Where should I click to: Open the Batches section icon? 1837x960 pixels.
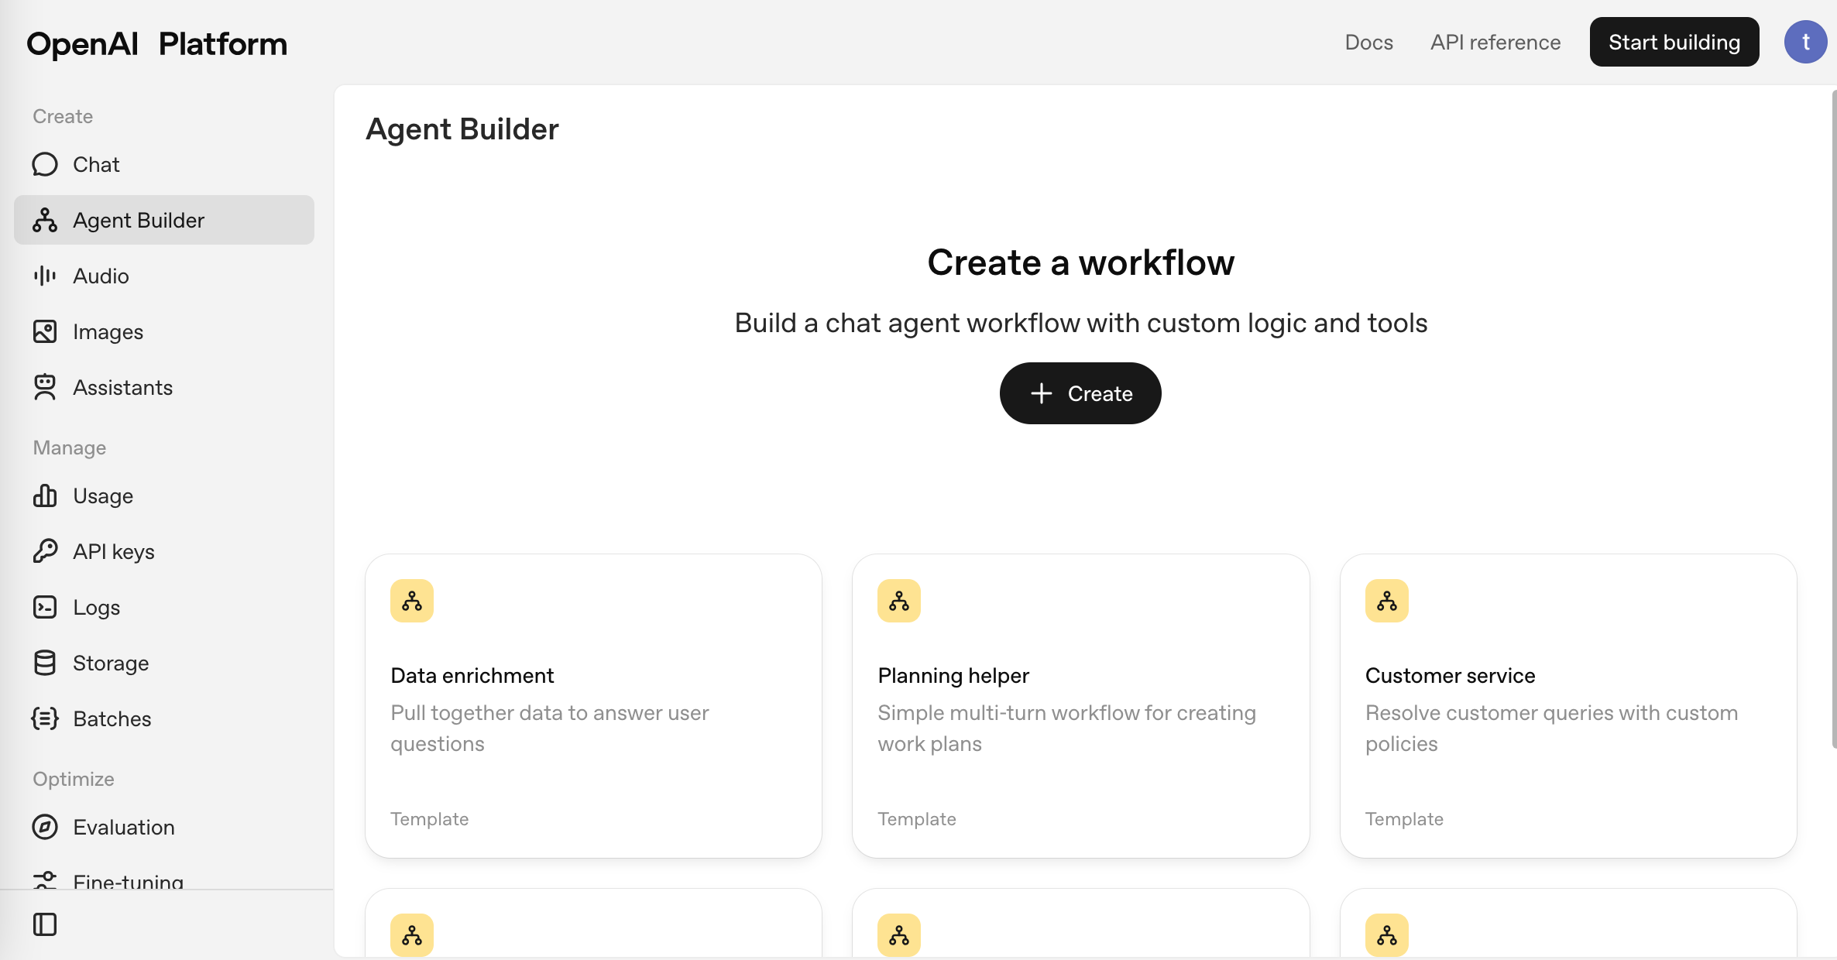click(44, 718)
